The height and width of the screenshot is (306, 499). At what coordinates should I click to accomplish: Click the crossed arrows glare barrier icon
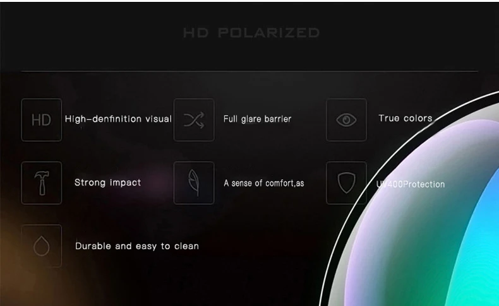(x=194, y=120)
